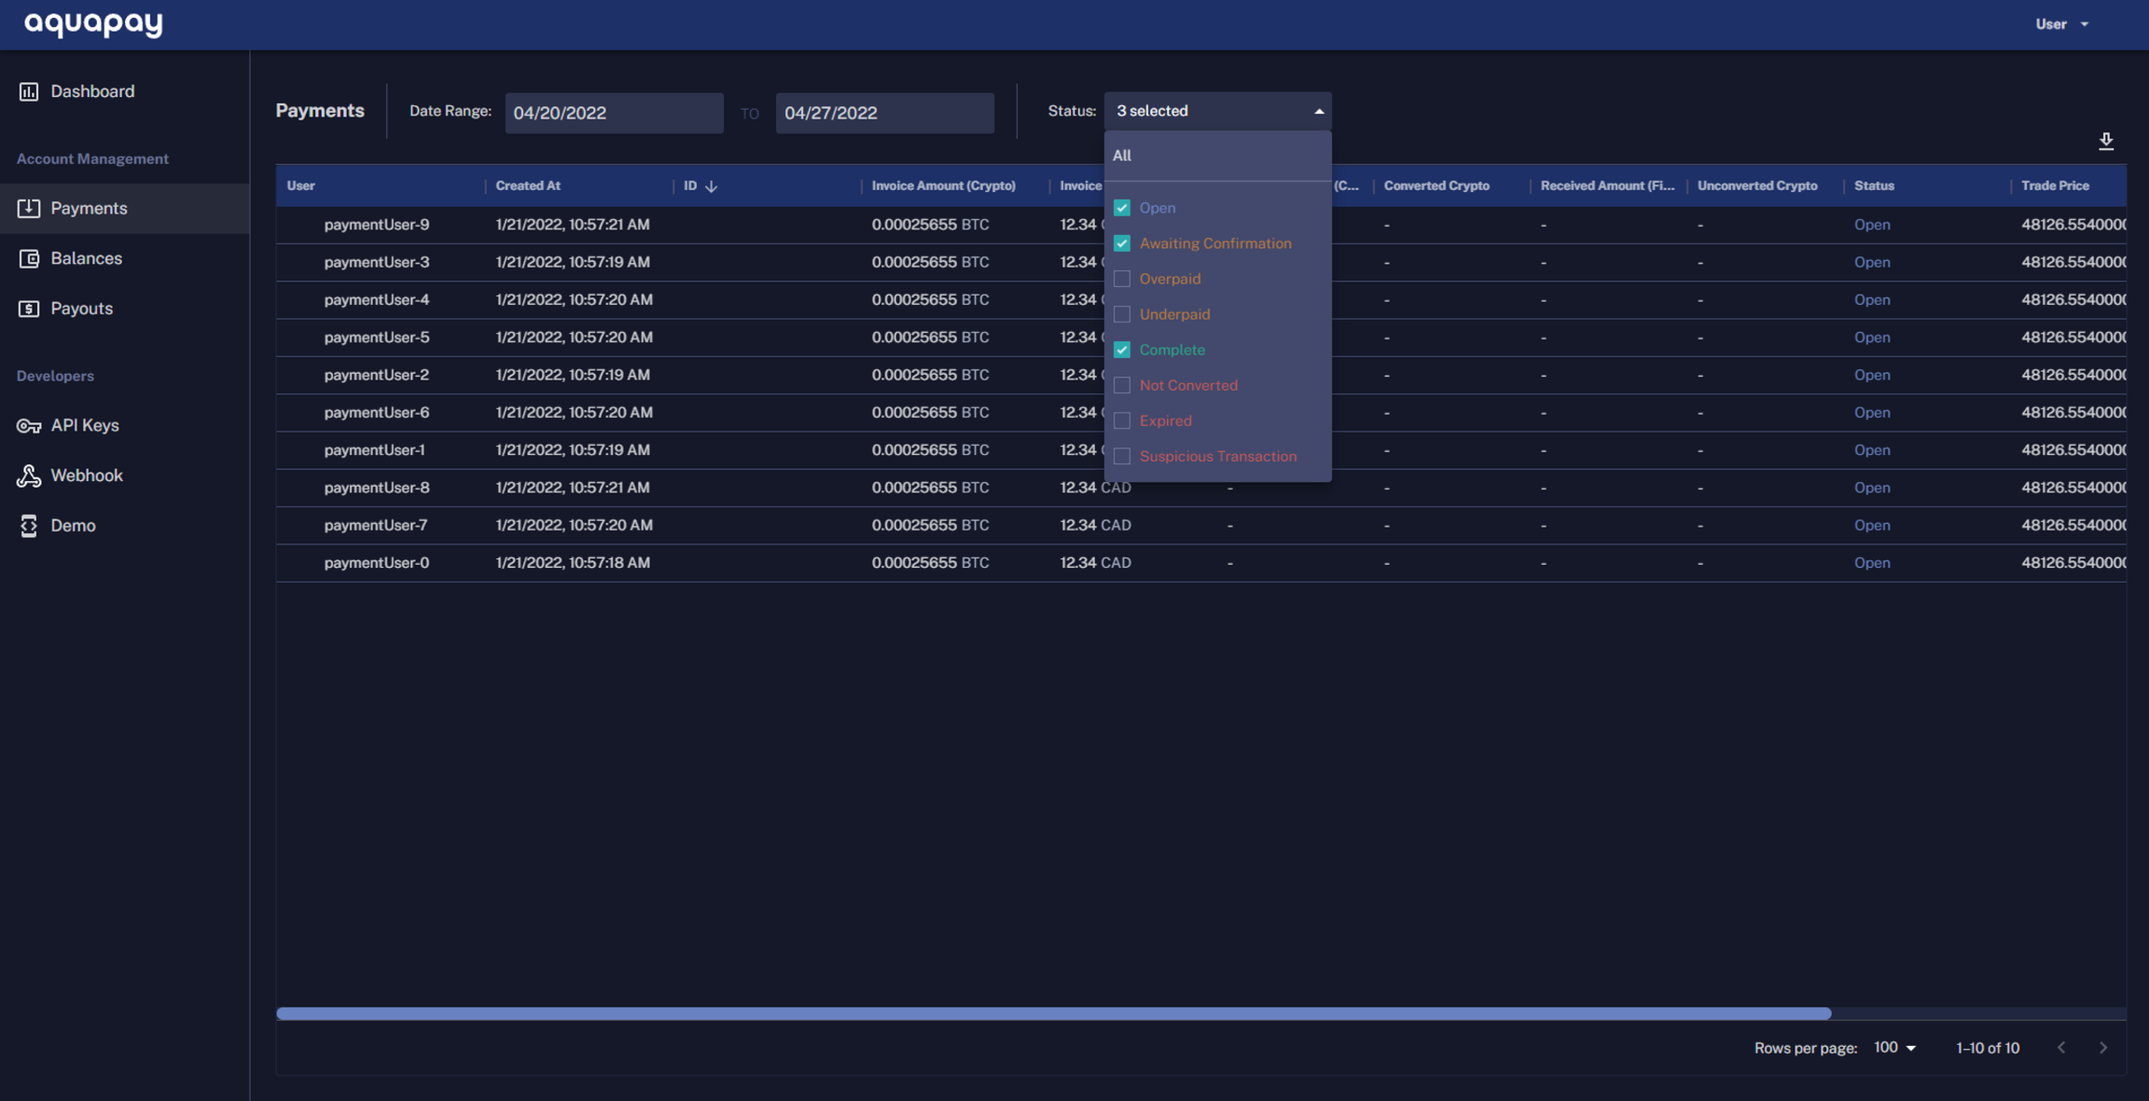Click the aquapay logo link

tap(93, 23)
